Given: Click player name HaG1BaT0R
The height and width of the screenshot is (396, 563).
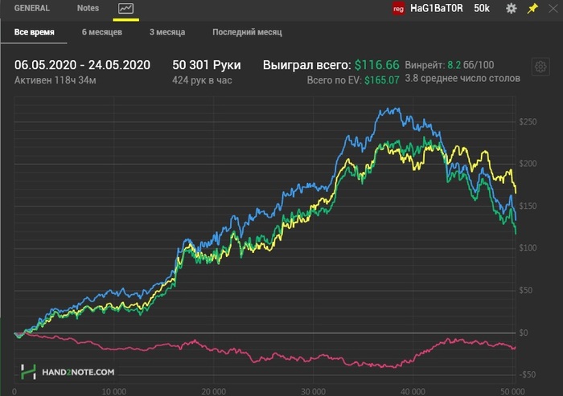Looking at the screenshot, I should pyautogui.click(x=437, y=8).
